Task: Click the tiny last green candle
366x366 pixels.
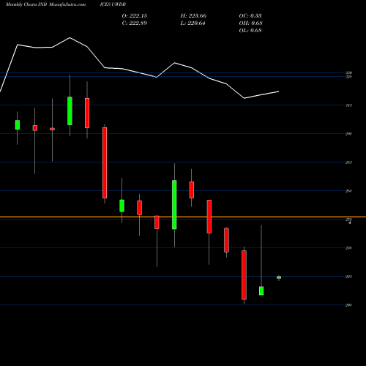Action: click(279, 277)
